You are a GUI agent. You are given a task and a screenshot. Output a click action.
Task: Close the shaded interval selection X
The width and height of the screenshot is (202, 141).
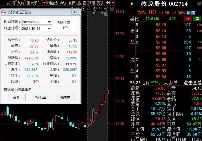[x=106, y=14]
